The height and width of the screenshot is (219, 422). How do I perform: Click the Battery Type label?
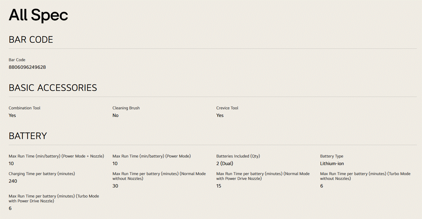pyautogui.click(x=332, y=156)
